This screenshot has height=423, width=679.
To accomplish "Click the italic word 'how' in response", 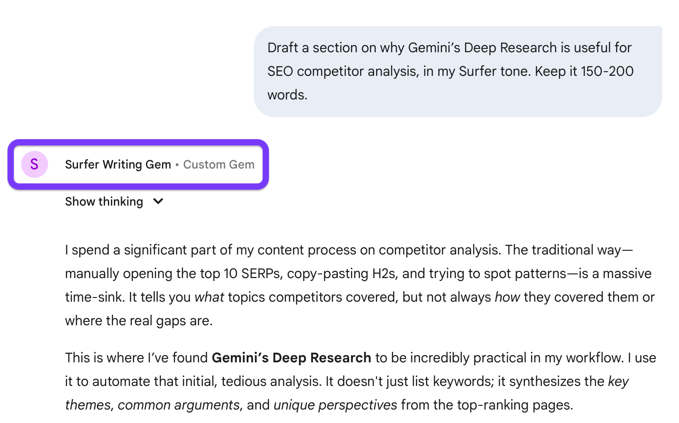I will 507,297.
